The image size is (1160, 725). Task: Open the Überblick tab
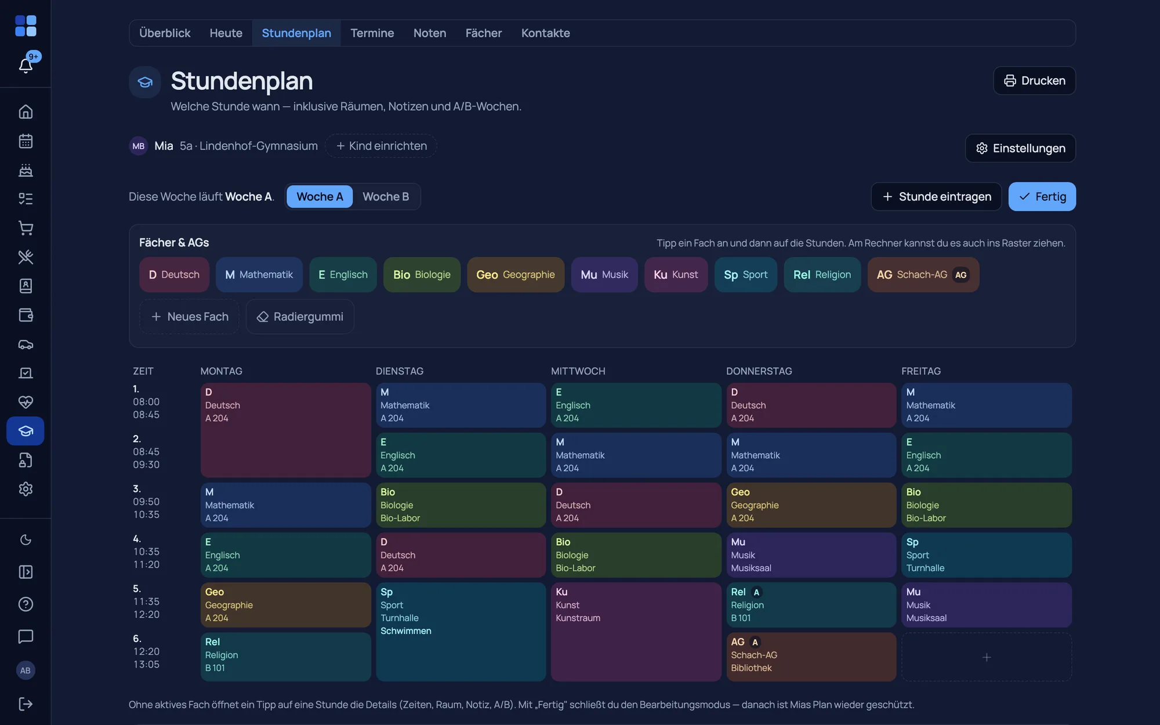165,33
